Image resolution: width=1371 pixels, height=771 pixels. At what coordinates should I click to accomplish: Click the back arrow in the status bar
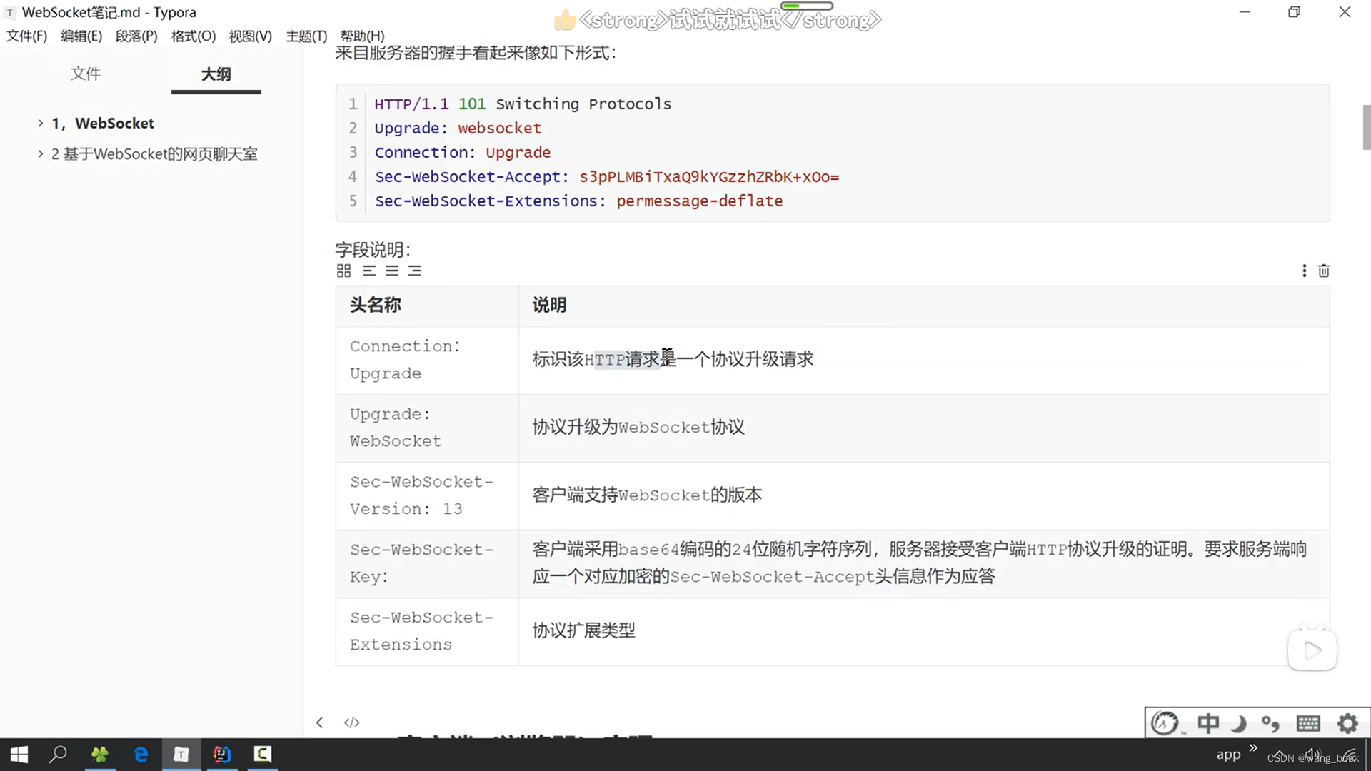[x=319, y=722]
